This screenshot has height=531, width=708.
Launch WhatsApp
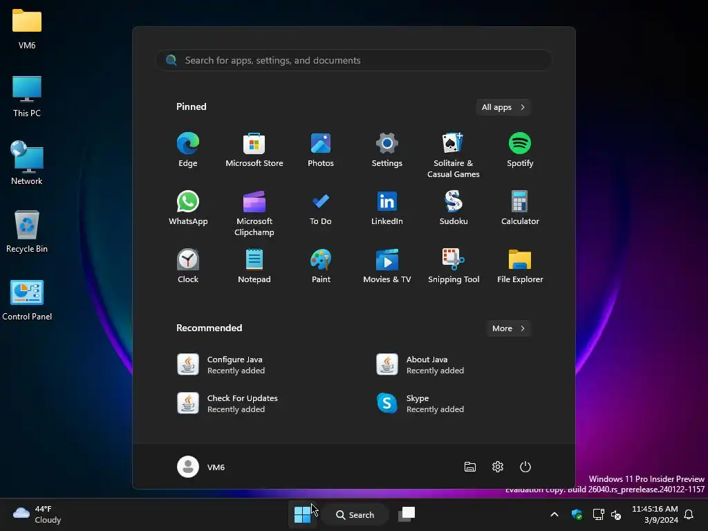(188, 208)
